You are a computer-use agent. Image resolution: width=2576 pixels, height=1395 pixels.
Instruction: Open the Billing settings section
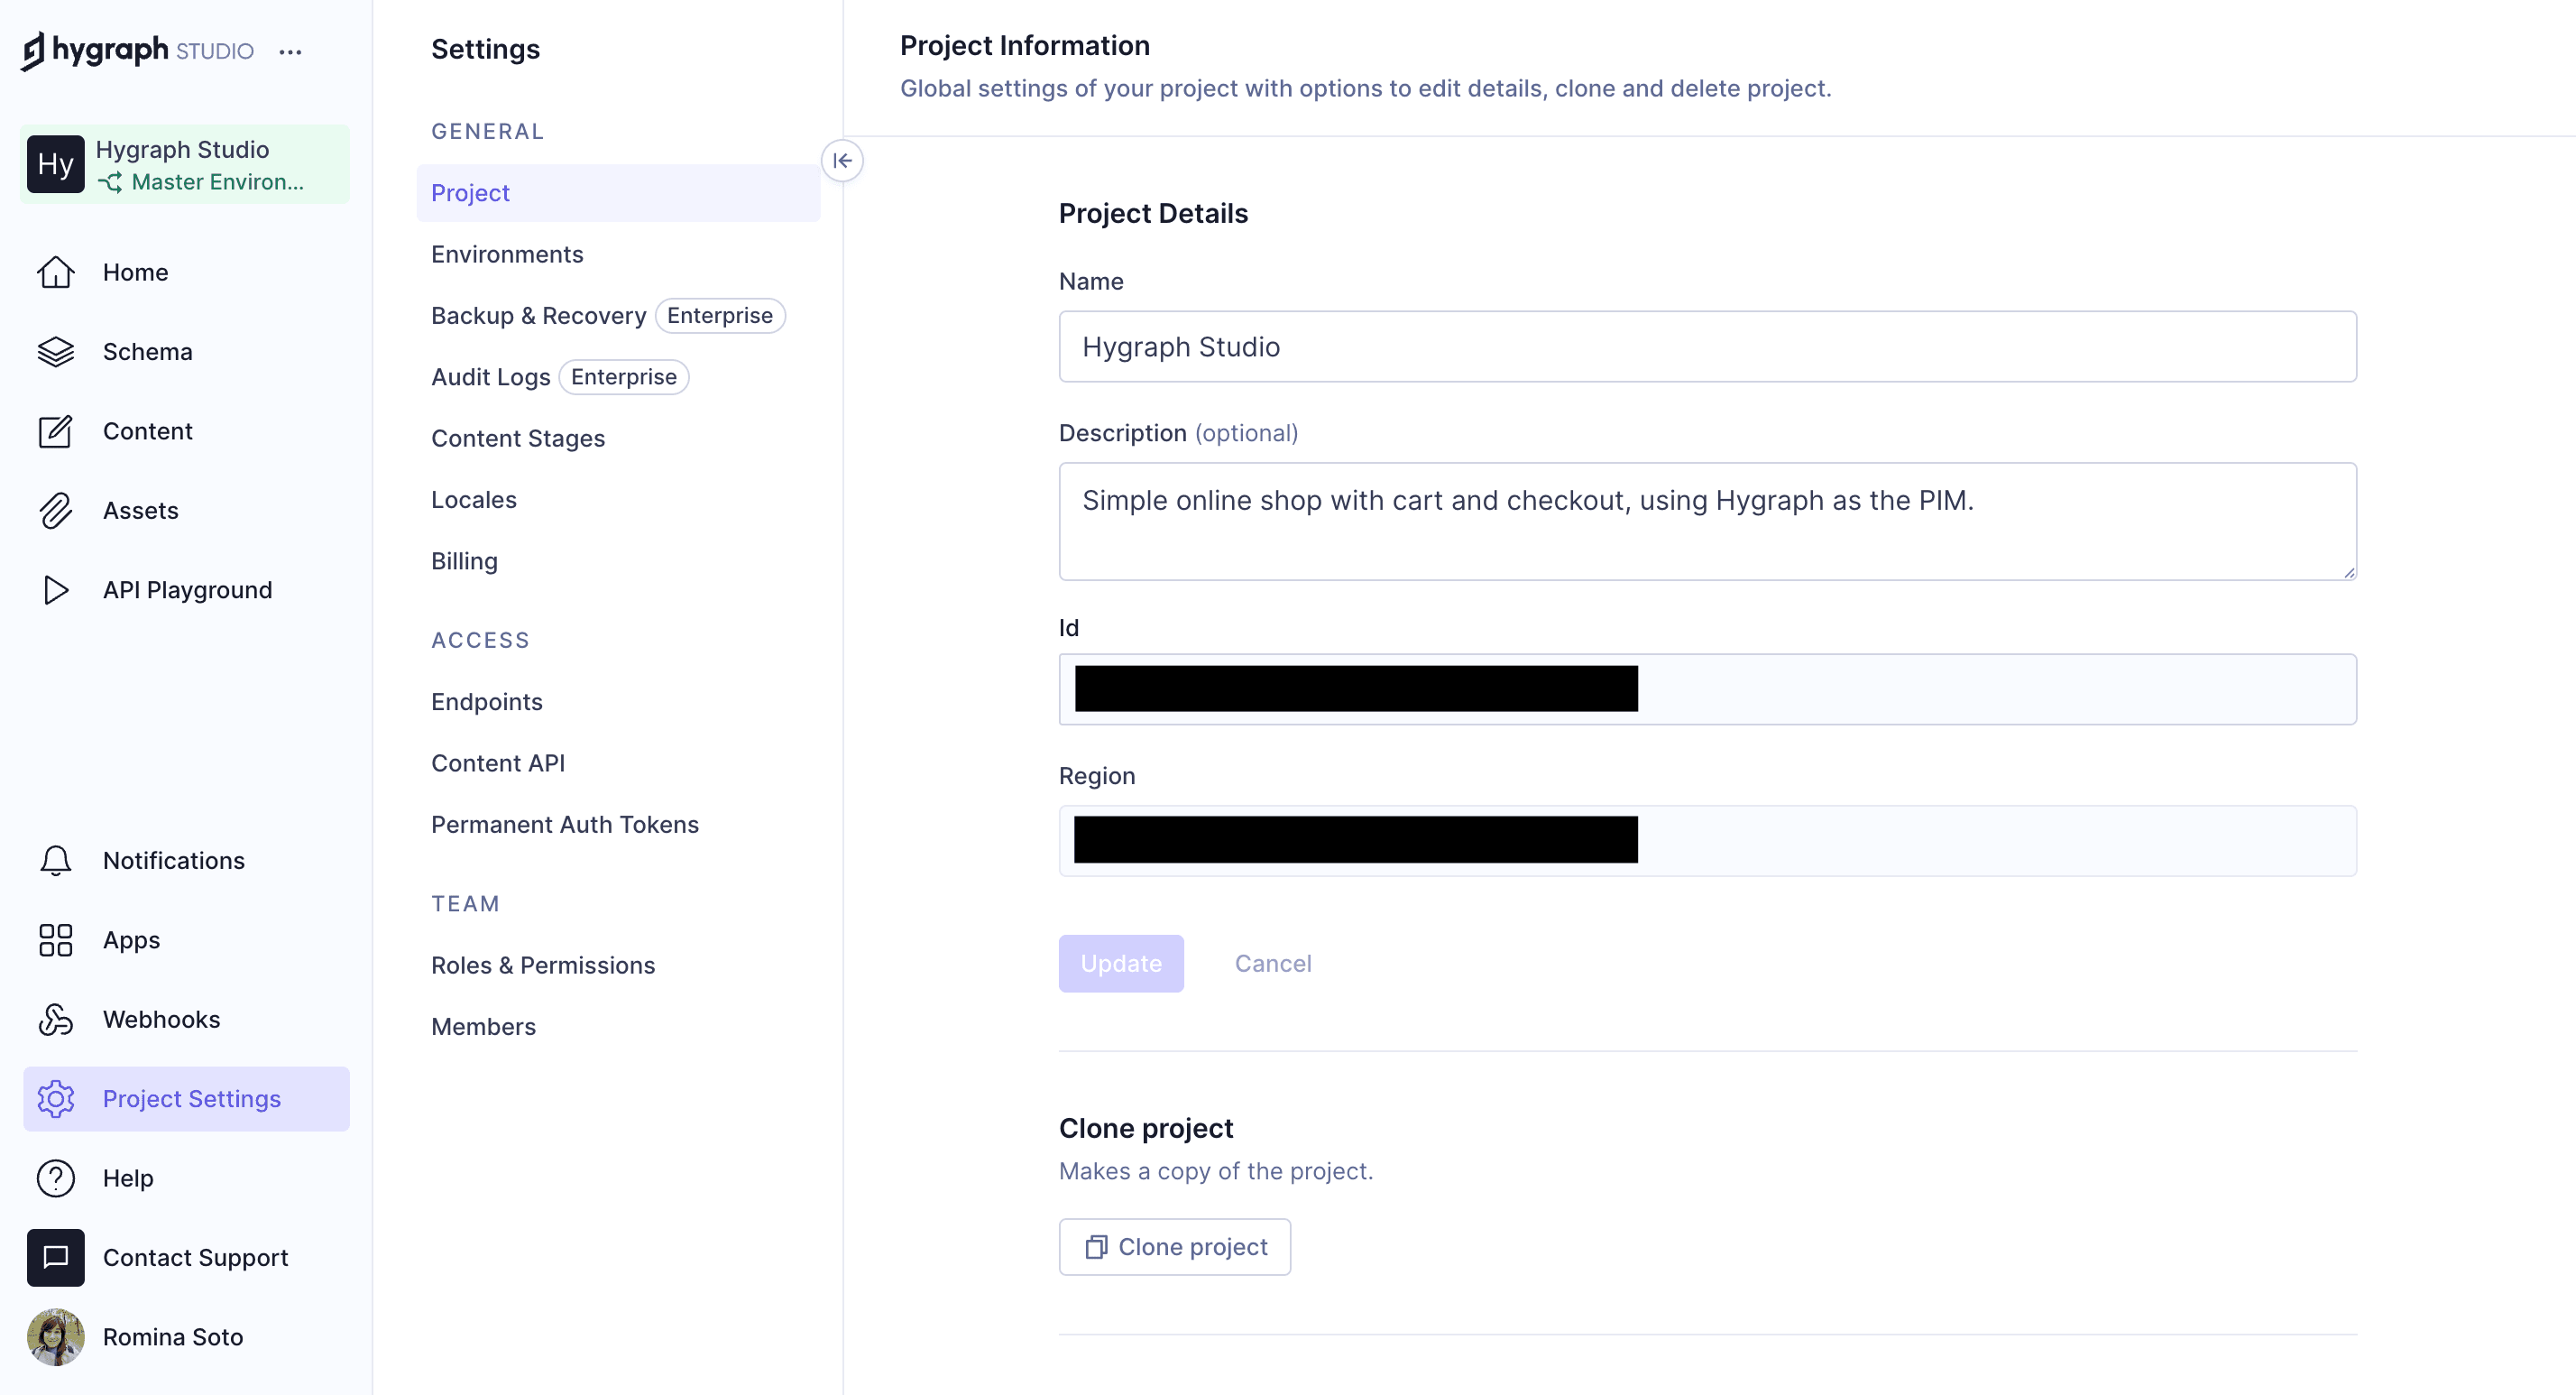pyautogui.click(x=464, y=560)
